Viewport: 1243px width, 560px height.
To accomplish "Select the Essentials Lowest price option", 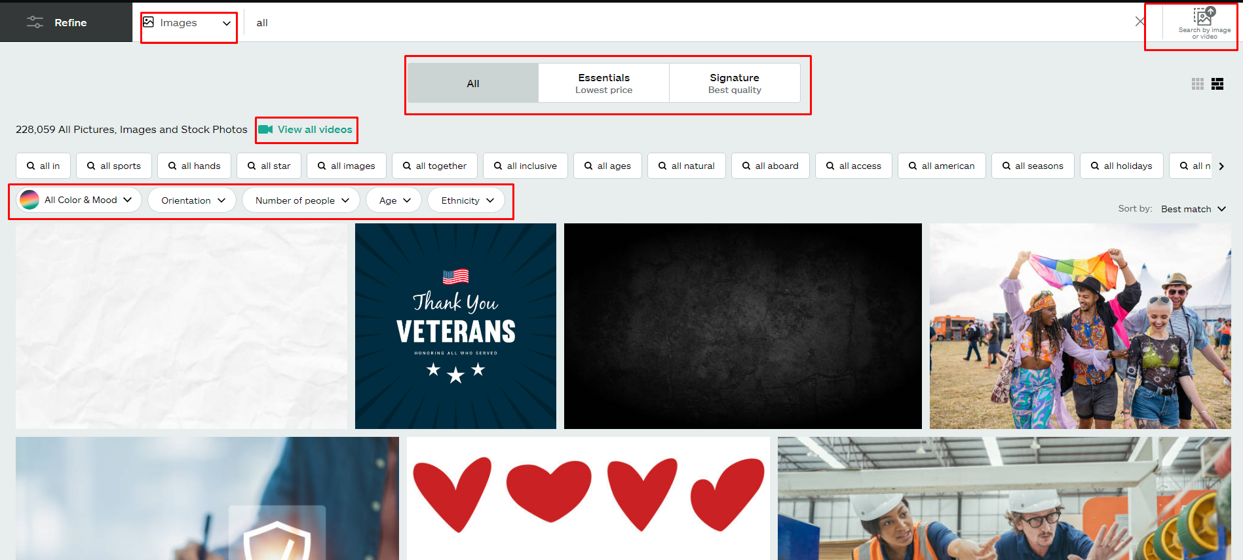I will pos(603,83).
